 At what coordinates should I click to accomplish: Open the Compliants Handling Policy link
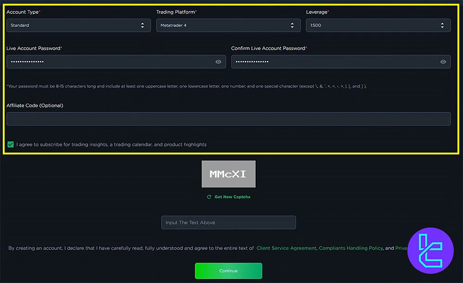point(351,248)
